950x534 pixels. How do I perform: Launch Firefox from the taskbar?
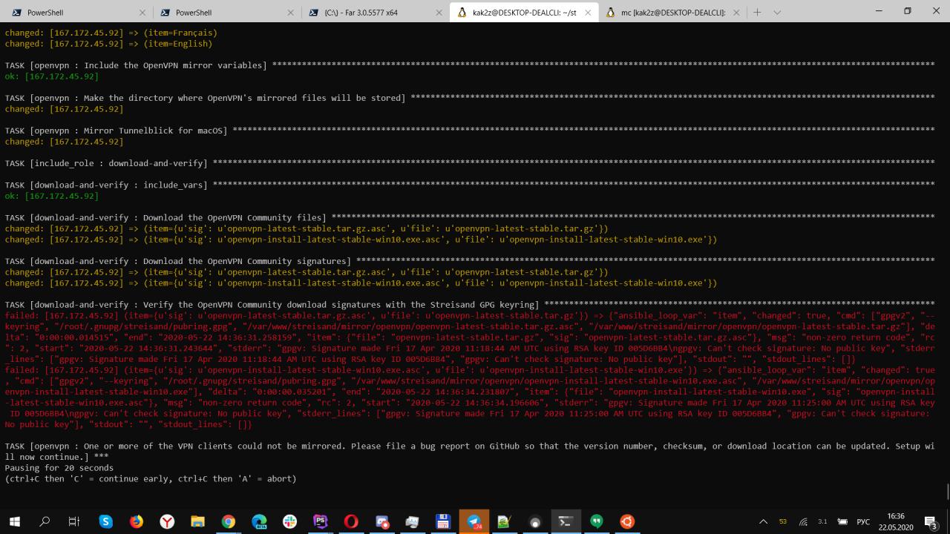coord(137,521)
